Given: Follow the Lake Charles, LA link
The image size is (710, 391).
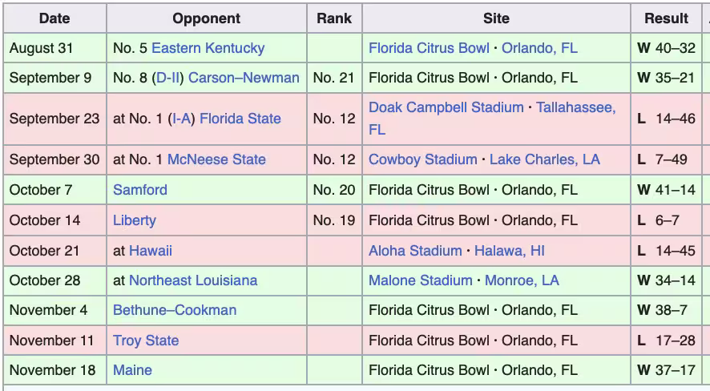Looking at the screenshot, I should 544,159.
